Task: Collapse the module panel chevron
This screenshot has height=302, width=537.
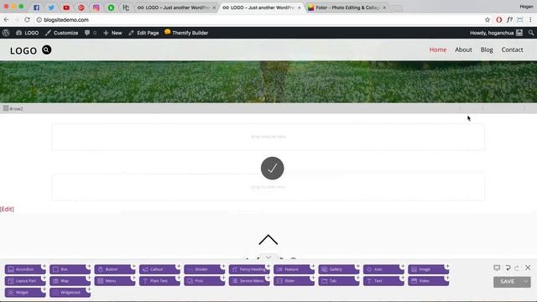Action: click(268, 258)
